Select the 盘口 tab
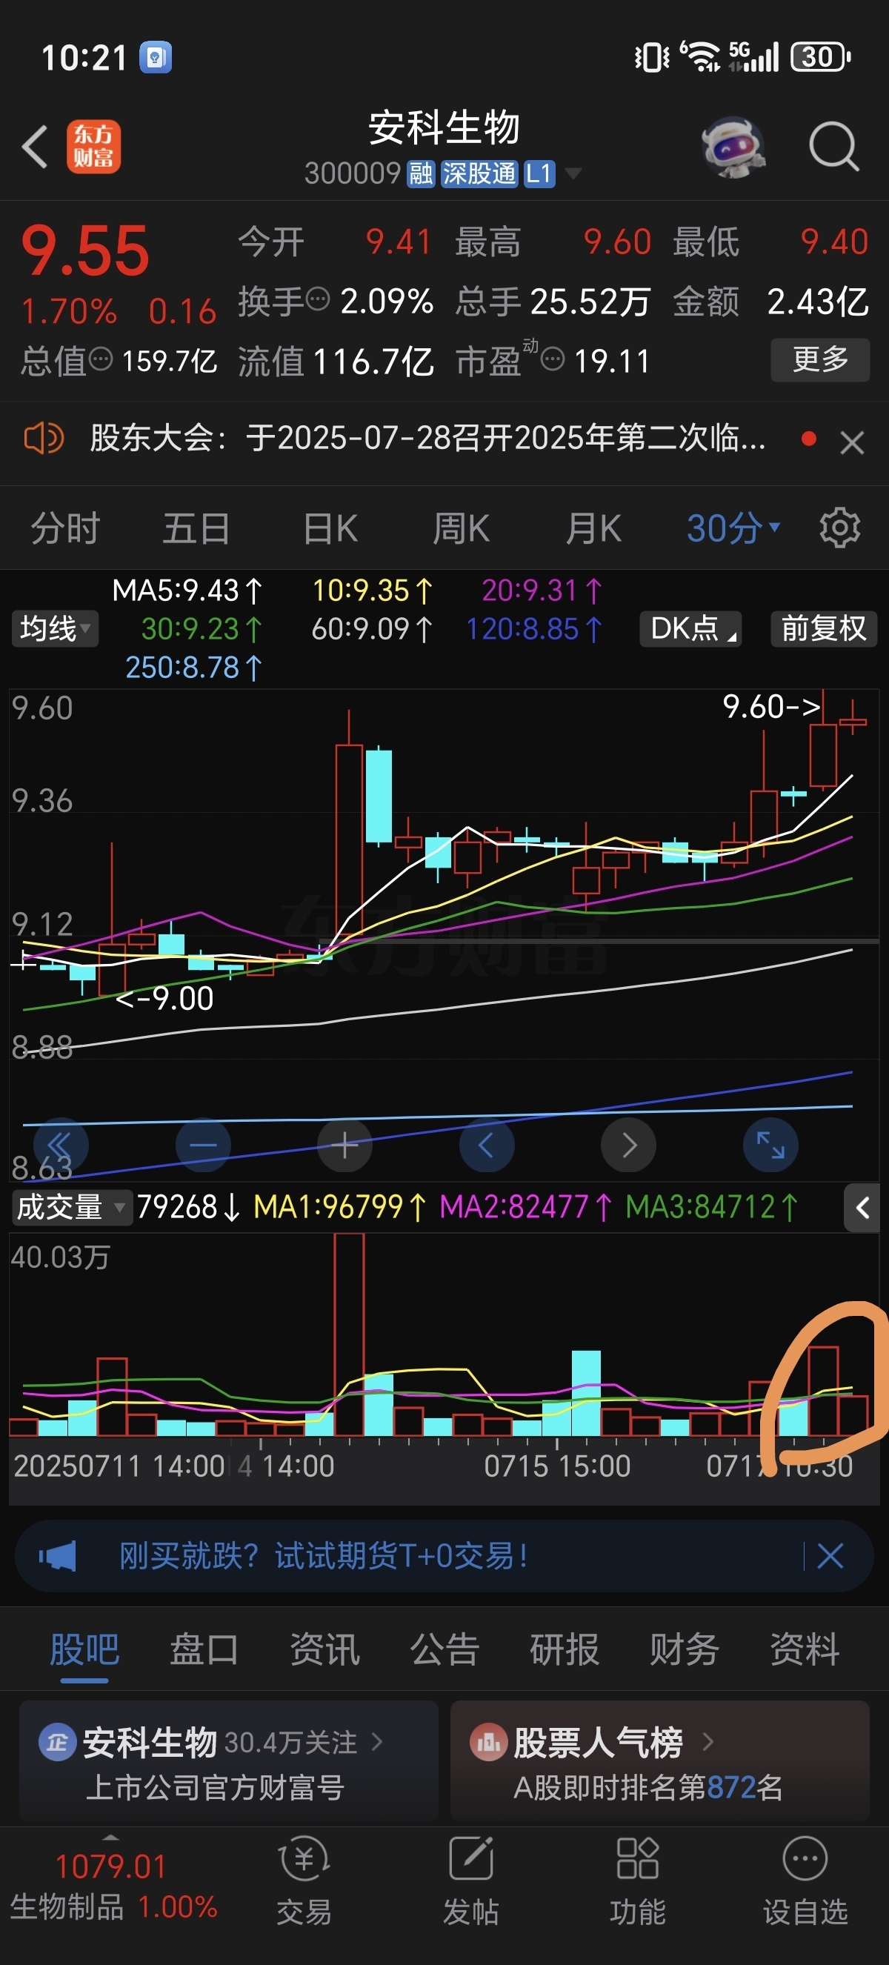889x1965 pixels. [x=204, y=1650]
